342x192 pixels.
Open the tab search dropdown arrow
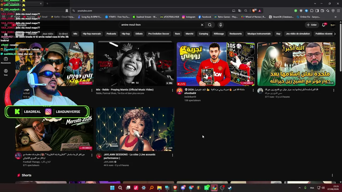coord(315,3)
